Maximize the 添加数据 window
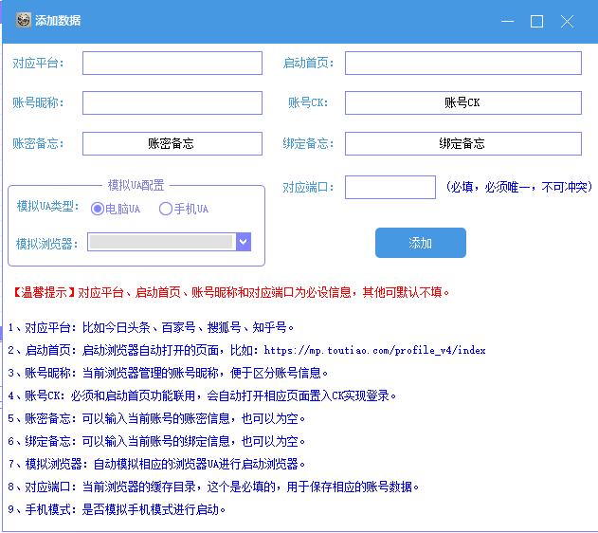Image resolution: width=598 pixels, height=533 pixels. pos(537,21)
